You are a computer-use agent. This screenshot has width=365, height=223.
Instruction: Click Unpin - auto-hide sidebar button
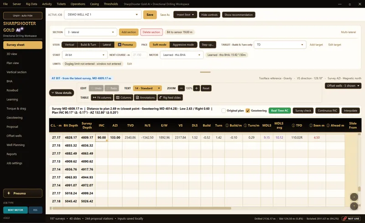[x=23, y=15]
